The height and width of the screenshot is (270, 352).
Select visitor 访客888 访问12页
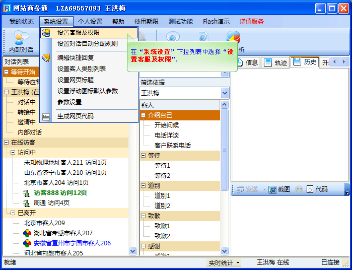click(60, 193)
